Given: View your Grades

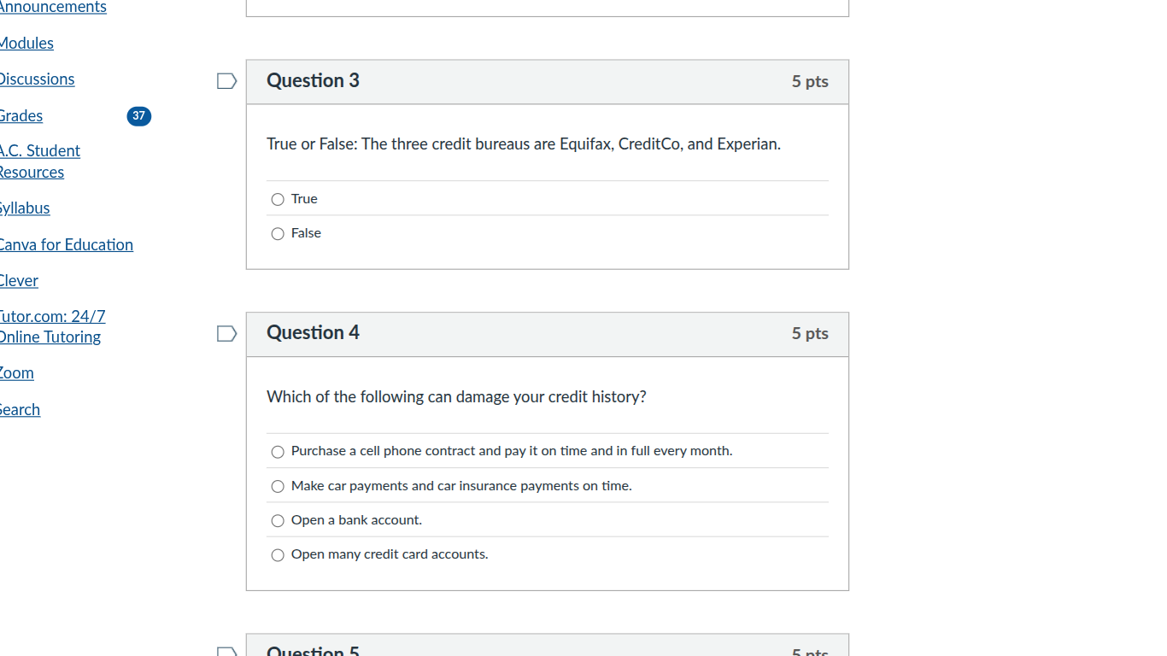Looking at the screenshot, I should [x=21, y=116].
